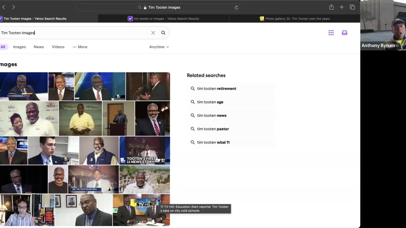Select the Videos search filter
The height and width of the screenshot is (228, 406).
[x=58, y=47]
